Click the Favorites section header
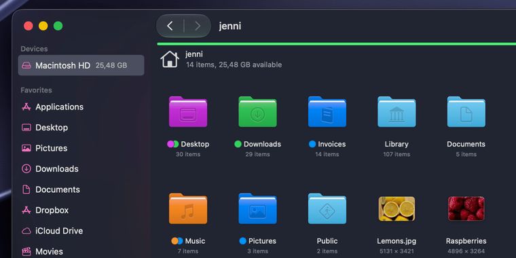This screenshot has width=516, height=258. pos(36,90)
